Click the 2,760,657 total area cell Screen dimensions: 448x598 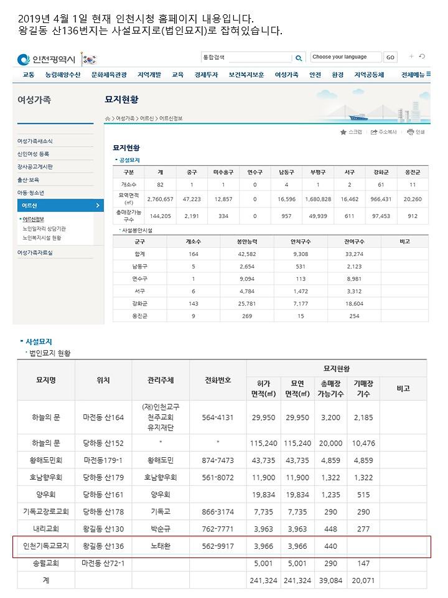point(161,199)
